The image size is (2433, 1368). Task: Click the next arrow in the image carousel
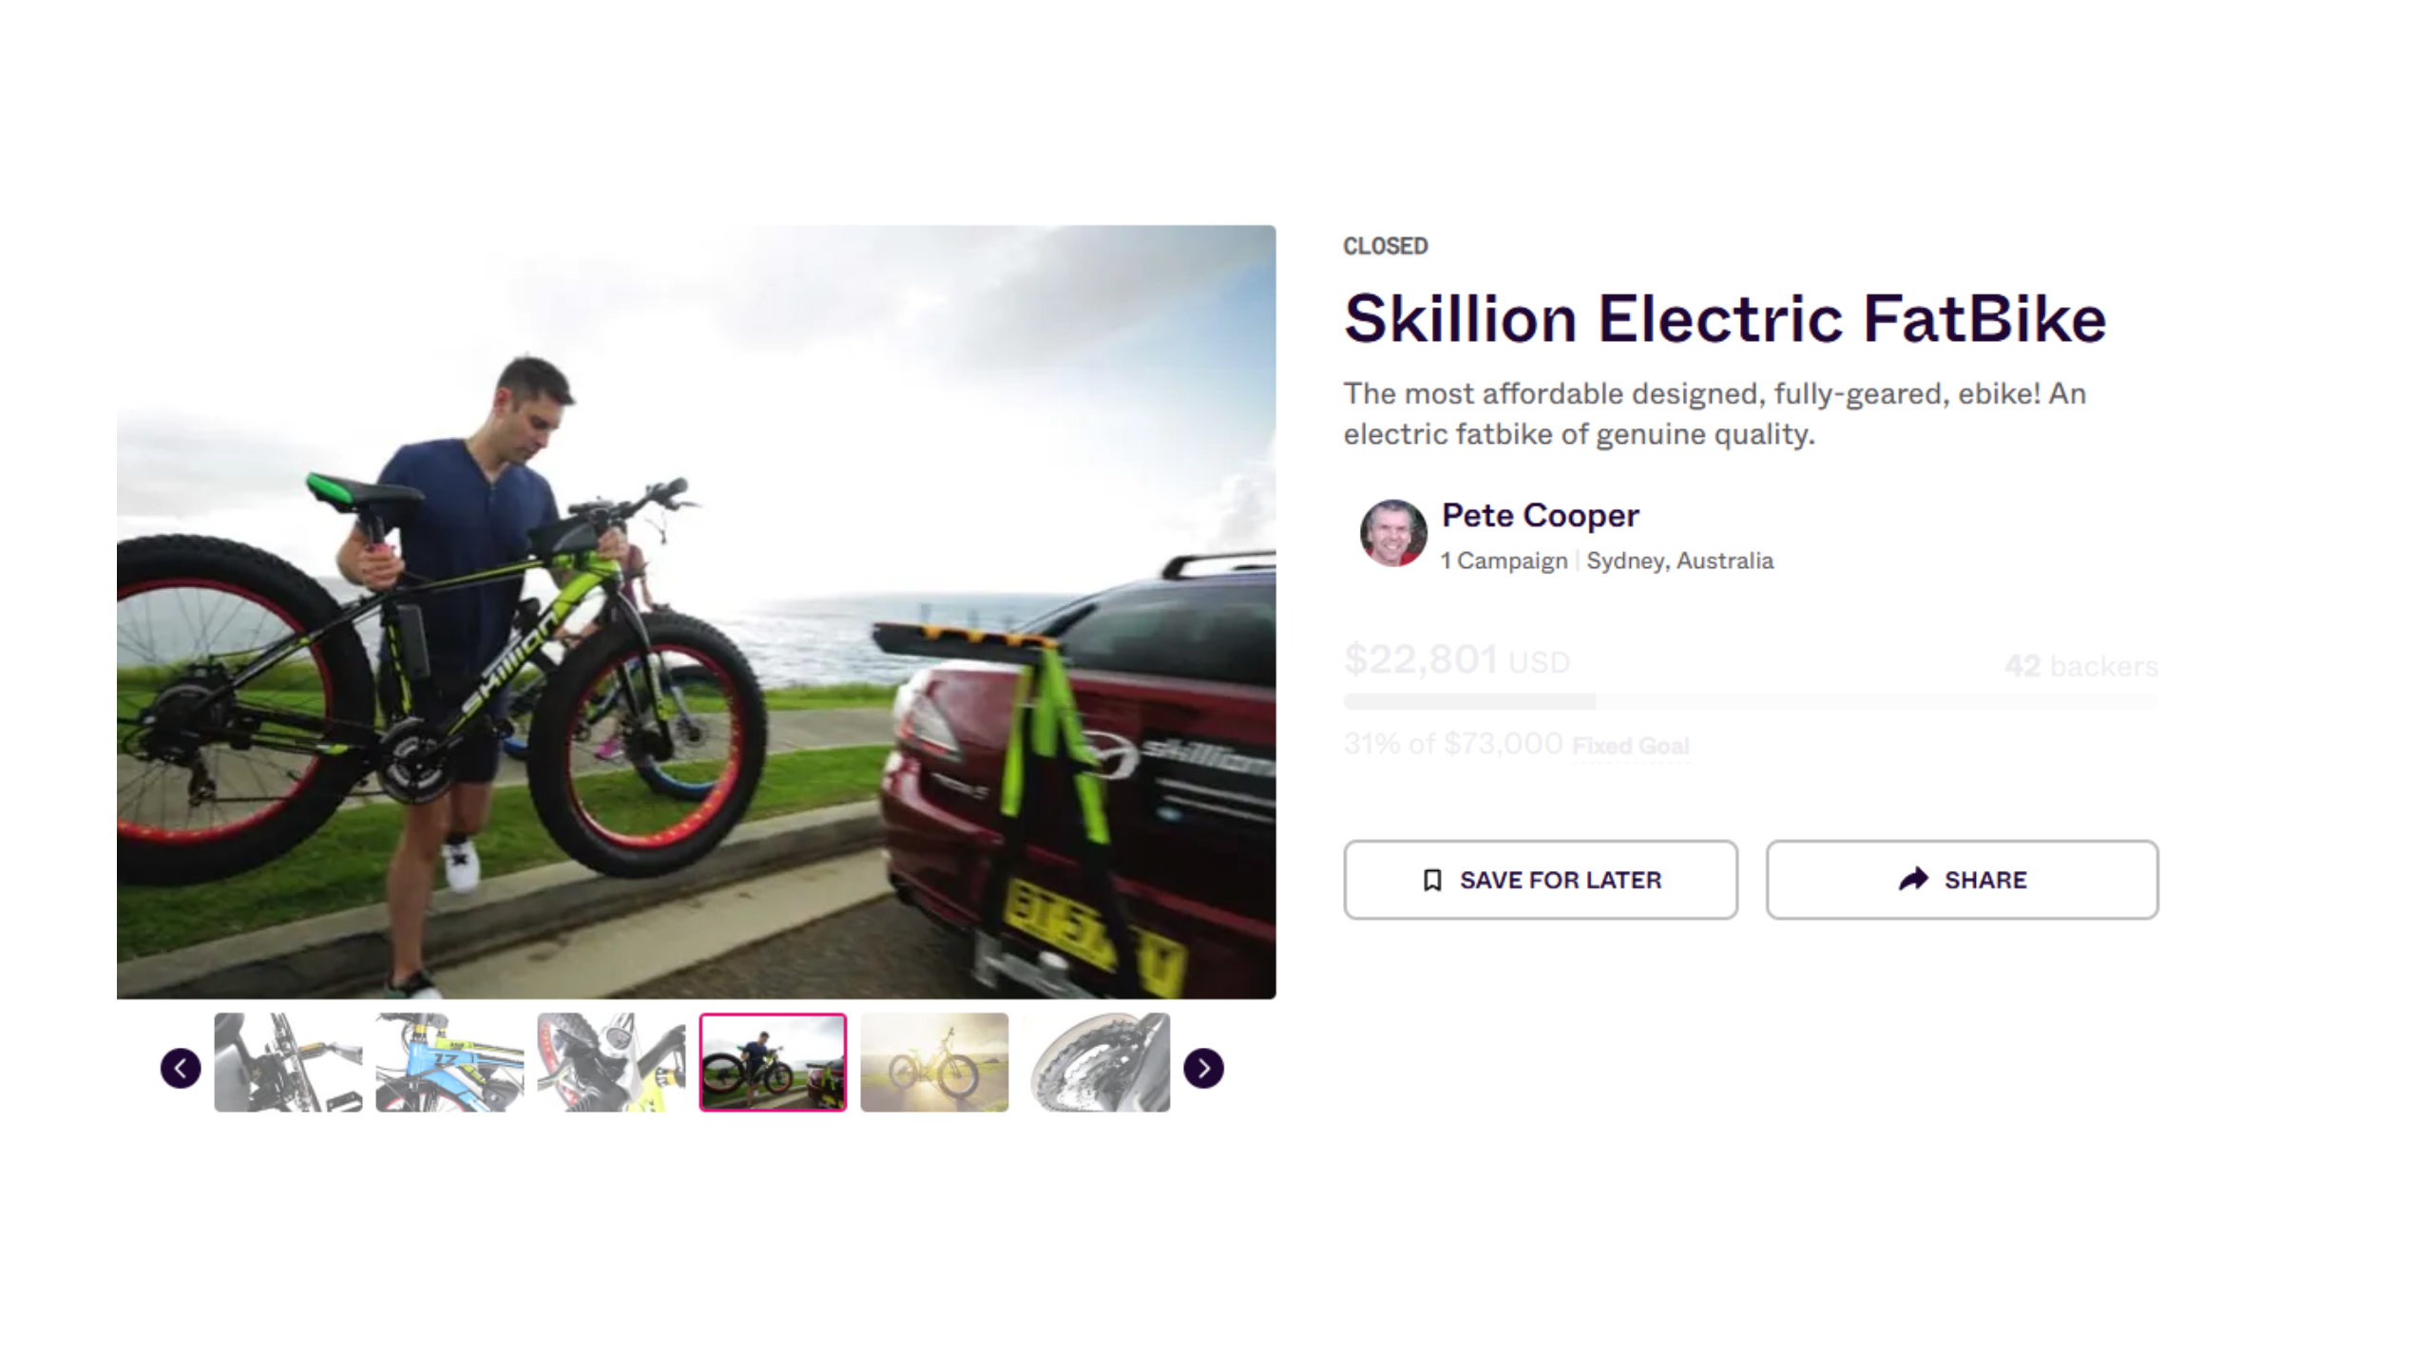1203,1068
